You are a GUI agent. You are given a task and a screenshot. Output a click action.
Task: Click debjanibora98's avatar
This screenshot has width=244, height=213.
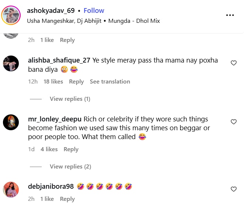[11, 189]
